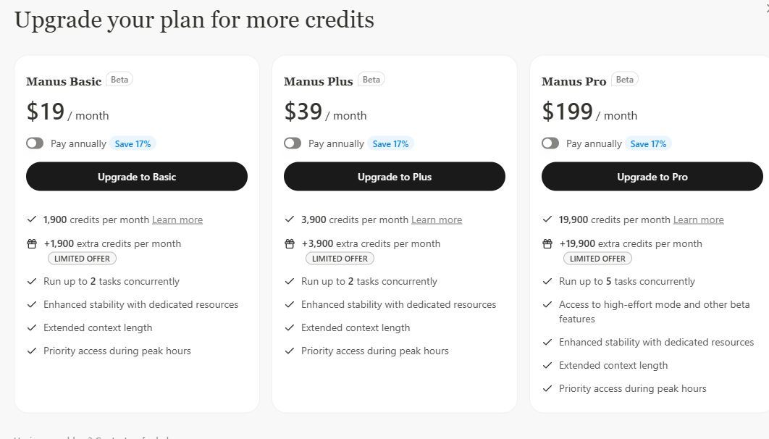Select the Upgrade to Pro button
This screenshot has width=769, height=439.
(x=652, y=177)
